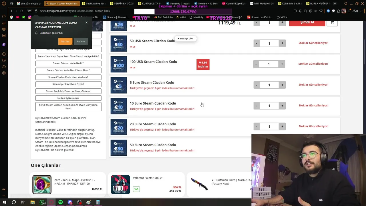This screenshot has height=206, width=366.
Task: Open Spotify from the taskbar
Action: [60, 202]
